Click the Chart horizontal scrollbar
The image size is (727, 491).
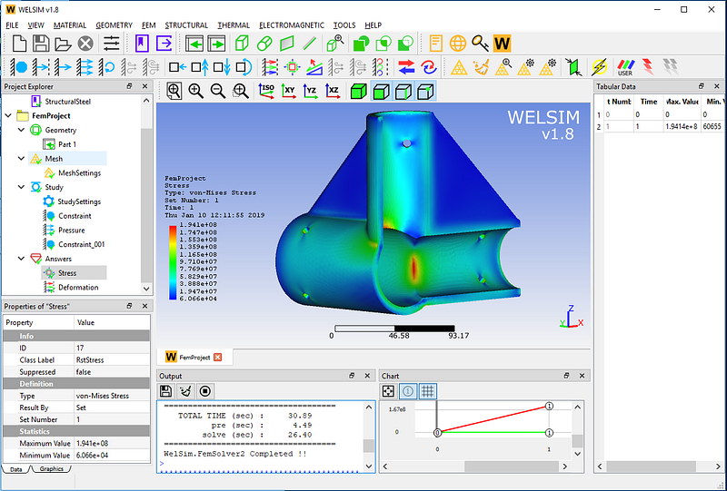point(513,466)
